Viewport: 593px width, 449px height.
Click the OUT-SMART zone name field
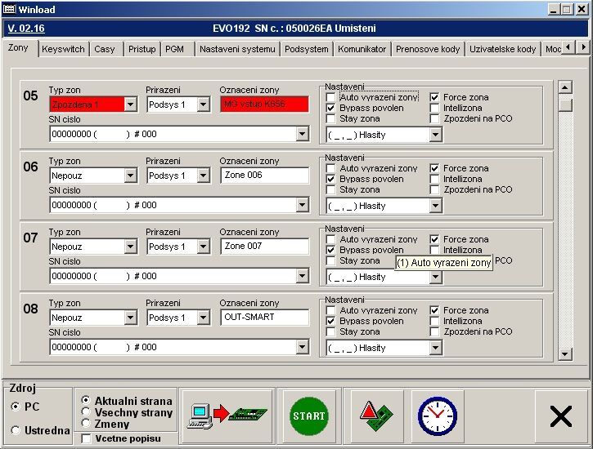click(x=264, y=318)
